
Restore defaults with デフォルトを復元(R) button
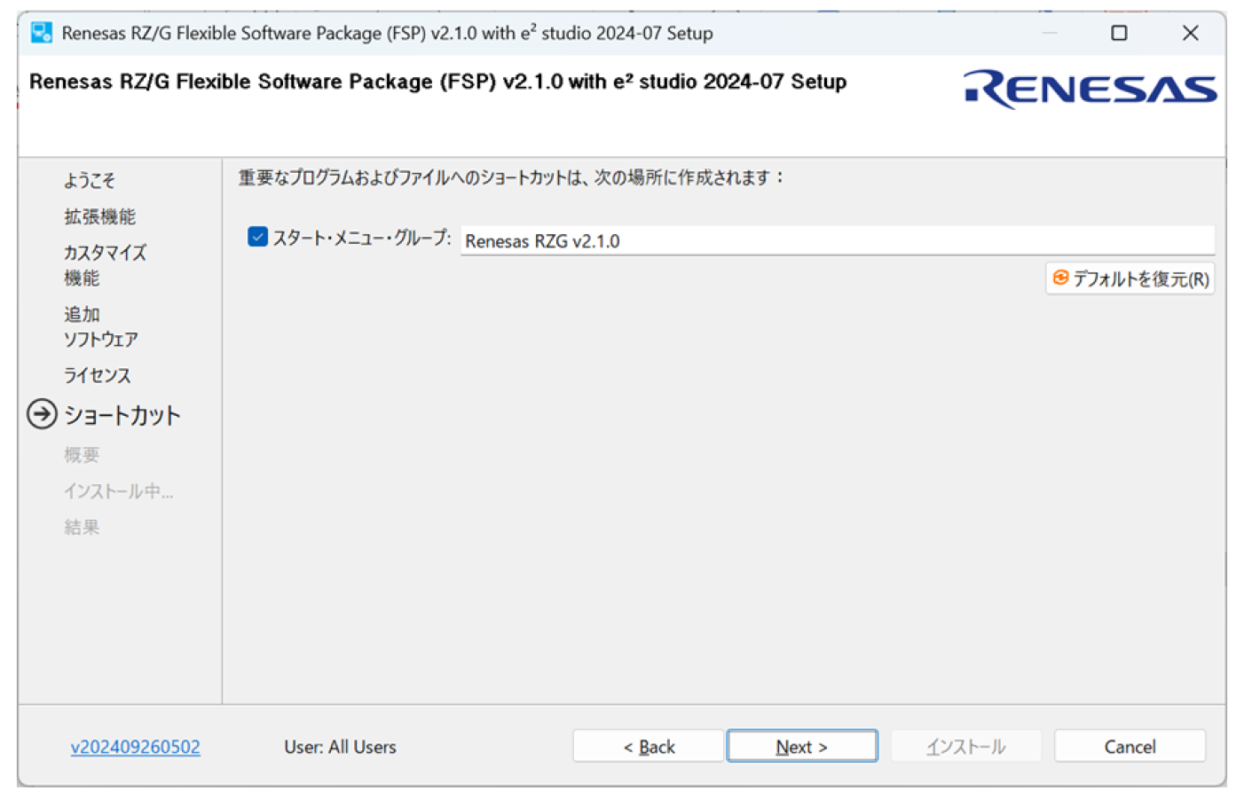click(1130, 278)
